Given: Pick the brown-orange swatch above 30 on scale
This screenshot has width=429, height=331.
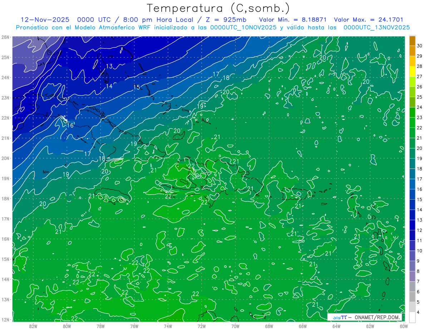Looking at the screenshot, I should tap(412, 41).
